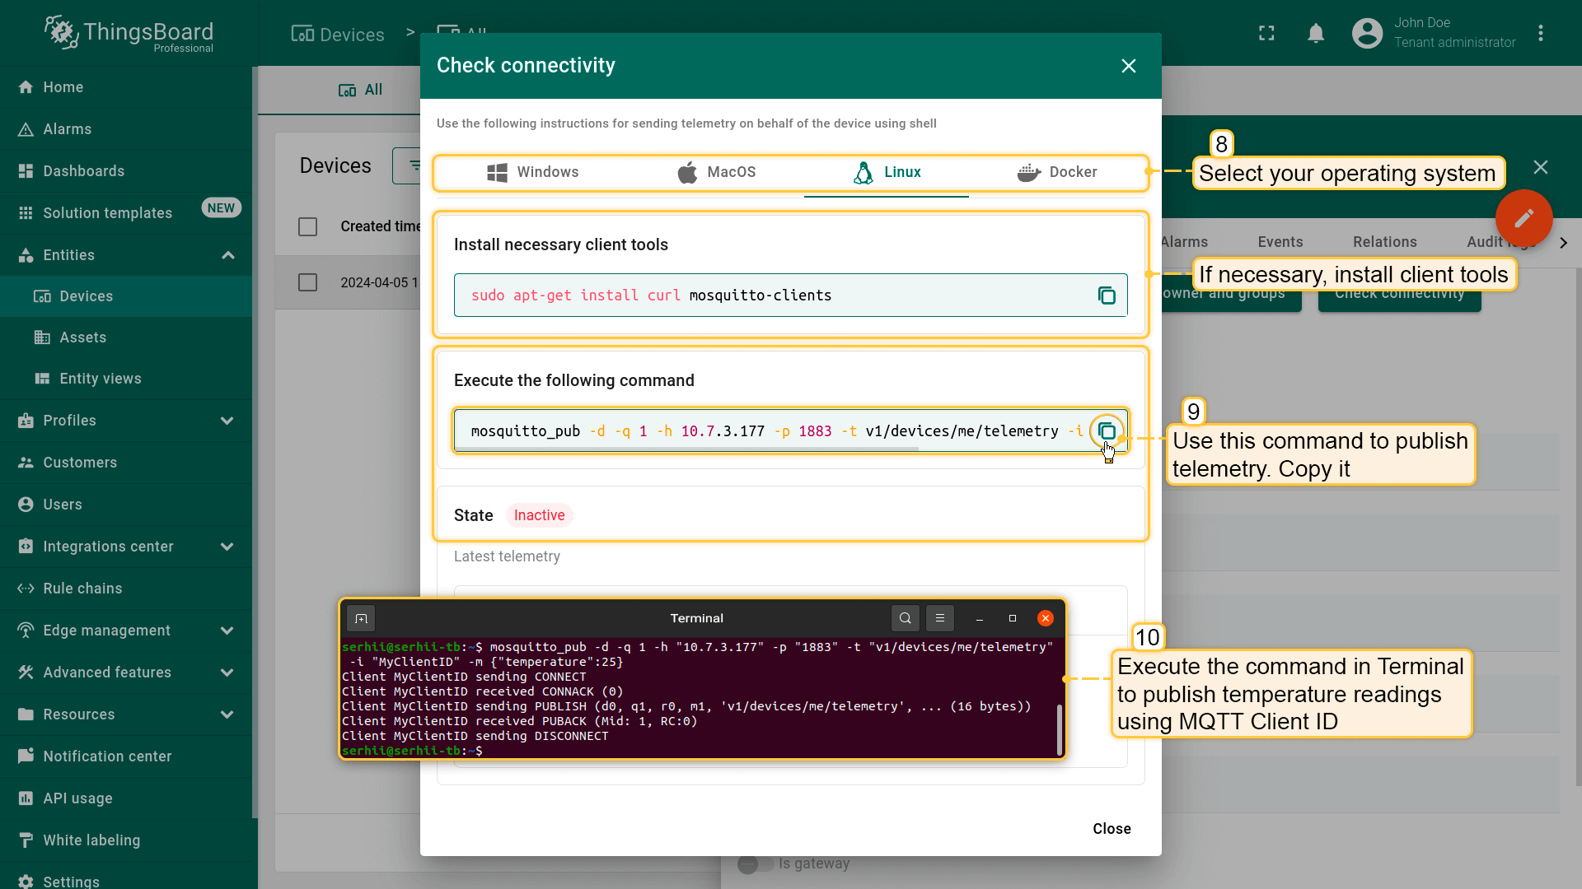Expand the Profiles menu section
The image size is (1582, 889).
(x=227, y=421)
